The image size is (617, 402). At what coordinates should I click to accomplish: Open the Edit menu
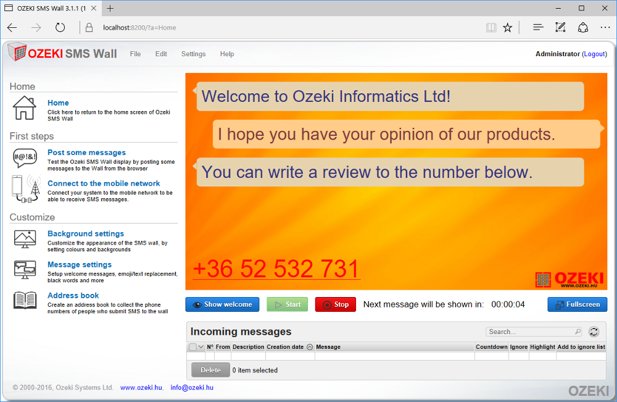coord(161,54)
